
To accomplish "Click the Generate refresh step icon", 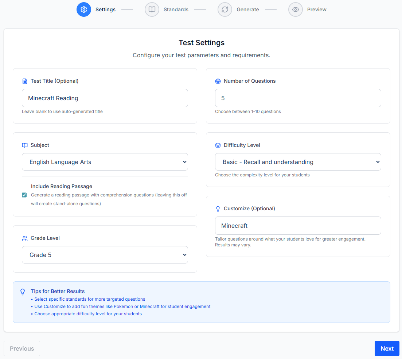I will 225,9.
